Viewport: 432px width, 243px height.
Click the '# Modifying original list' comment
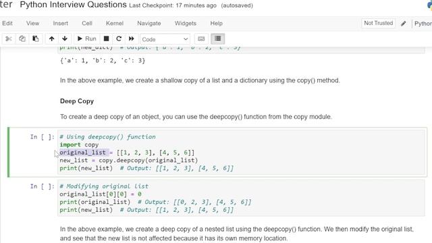[x=104, y=186]
